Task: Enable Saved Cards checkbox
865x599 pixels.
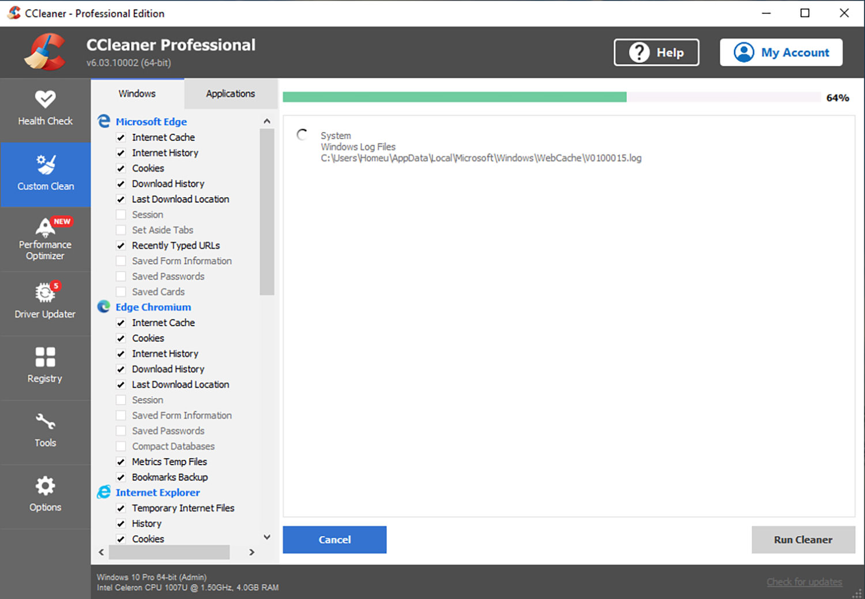Action: (x=121, y=292)
